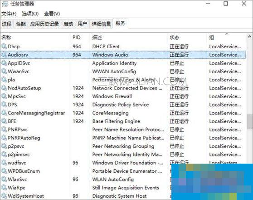Select the WWAN AutoConfig description
The width and height of the screenshot is (253, 200).
pos(114,71)
